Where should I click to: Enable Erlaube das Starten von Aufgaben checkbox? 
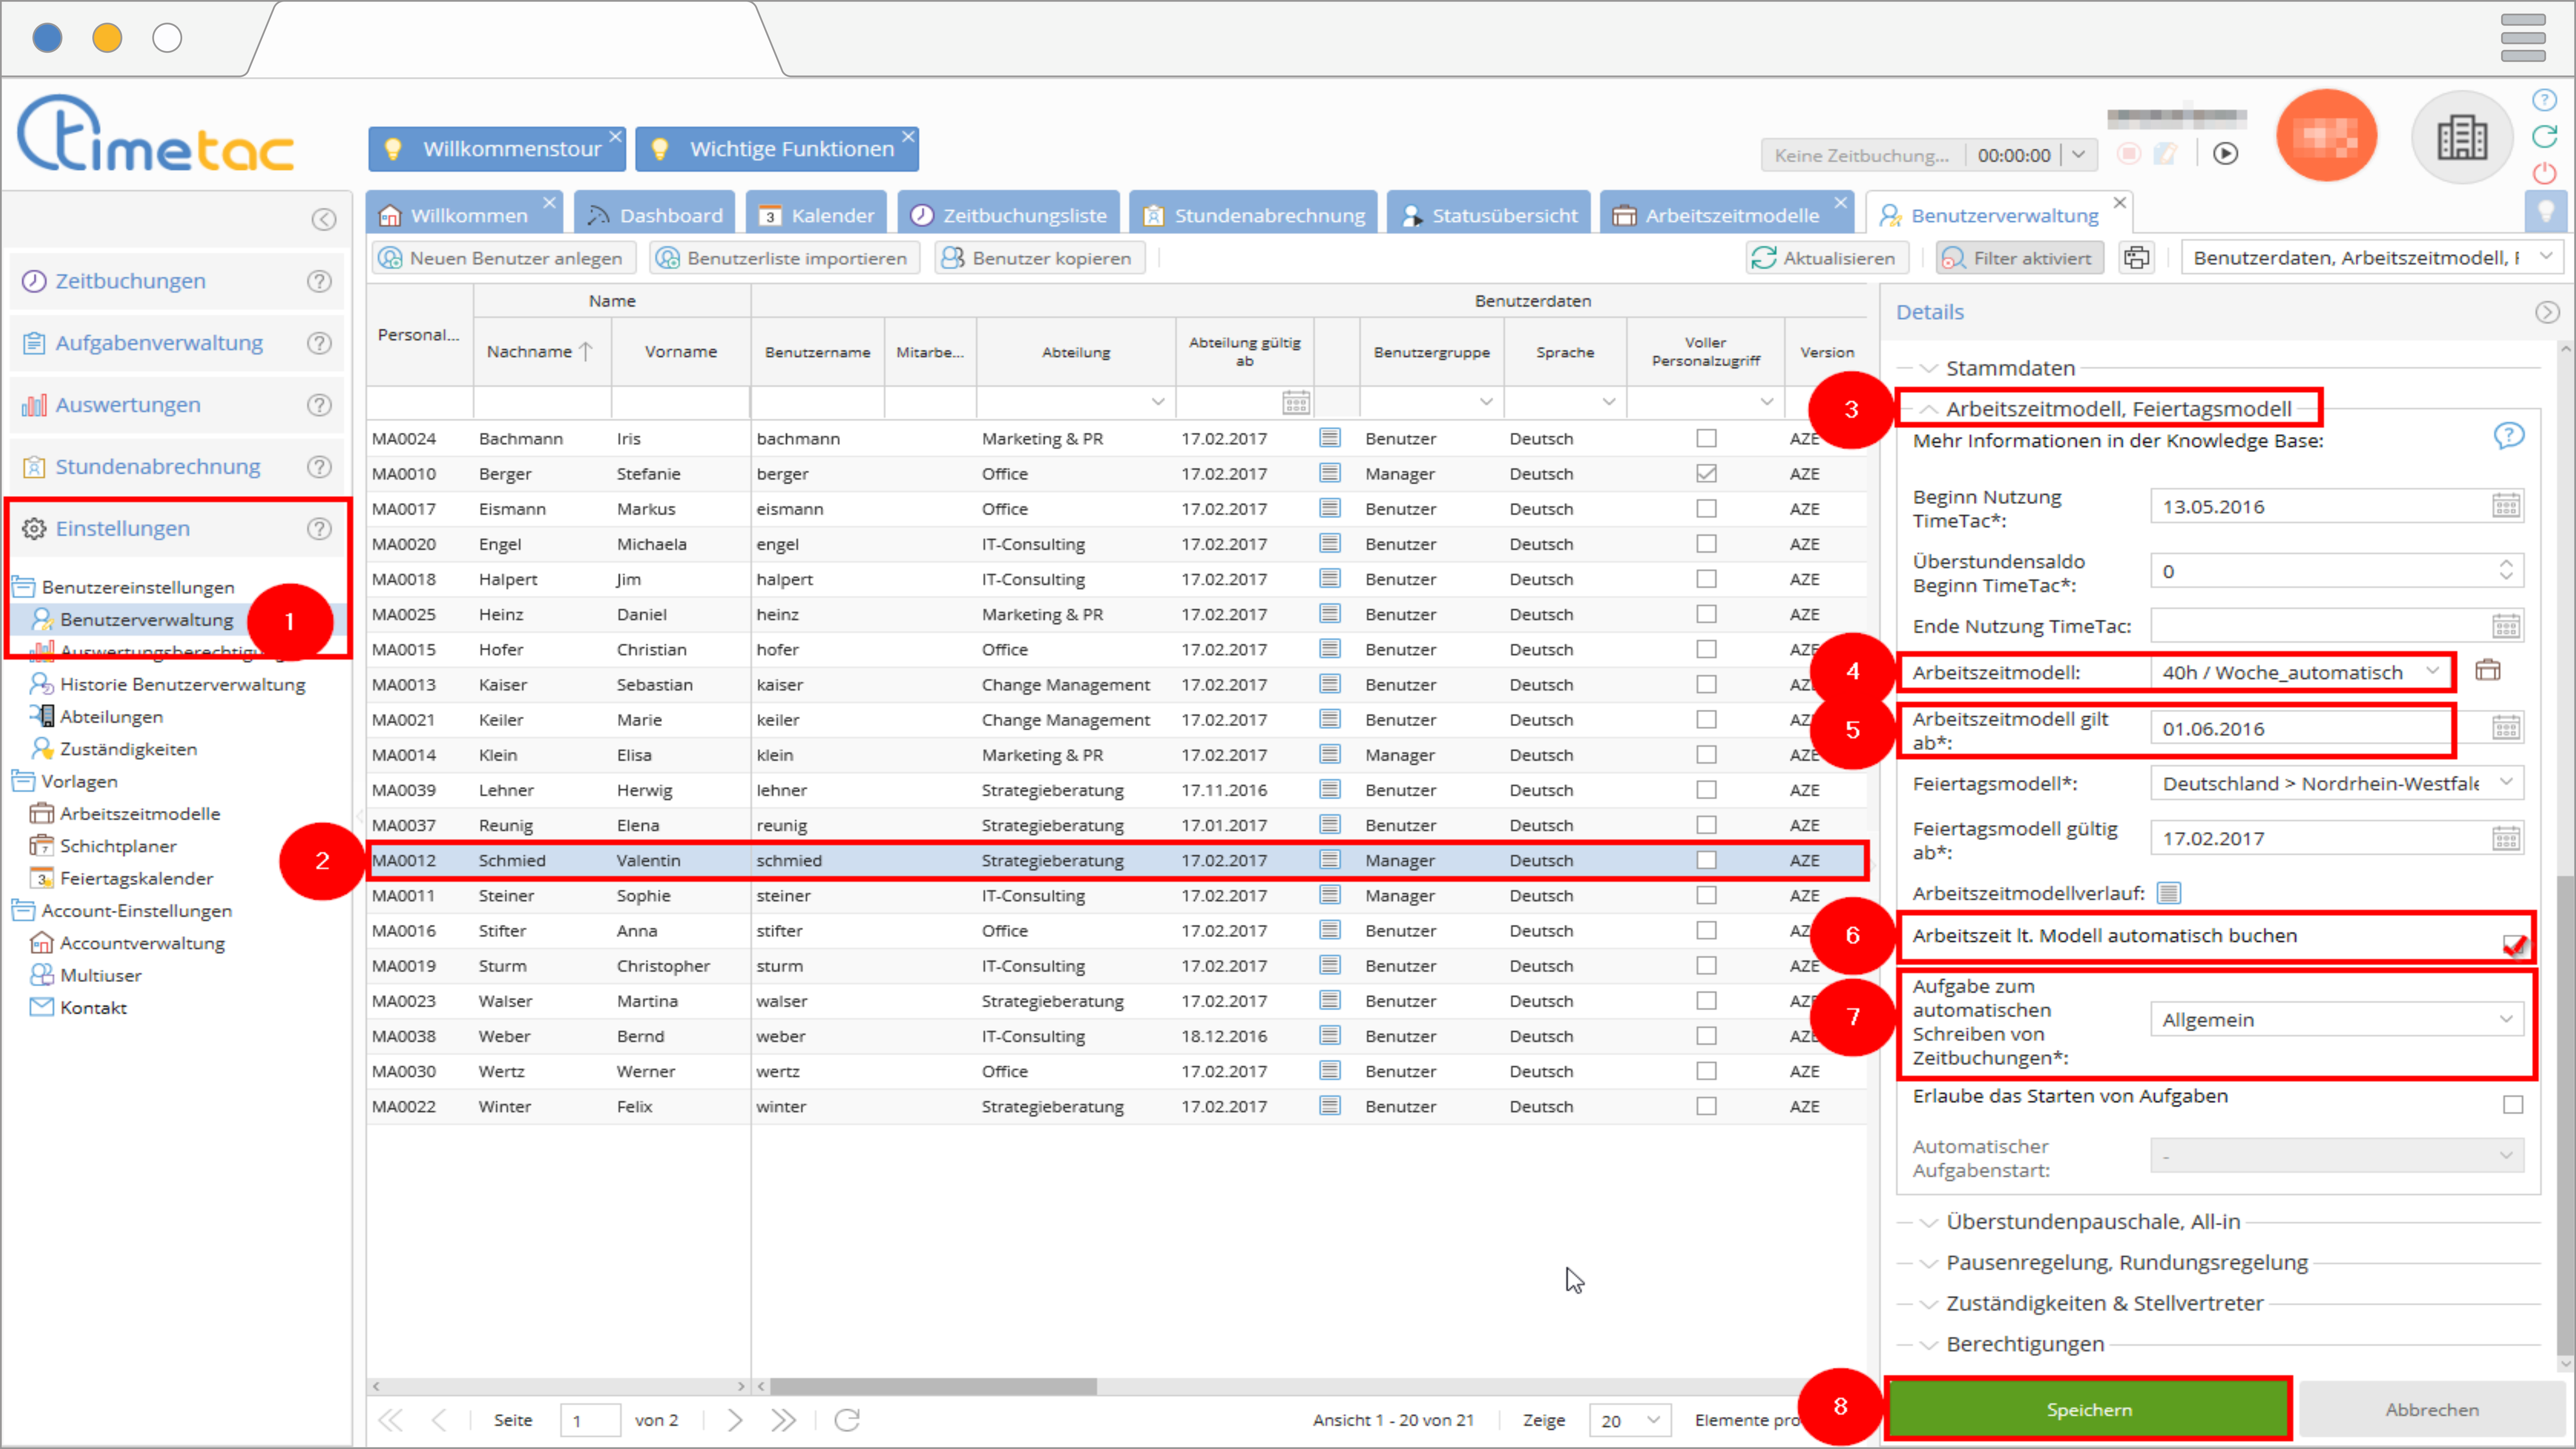pyautogui.click(x=2512, y=1104)
